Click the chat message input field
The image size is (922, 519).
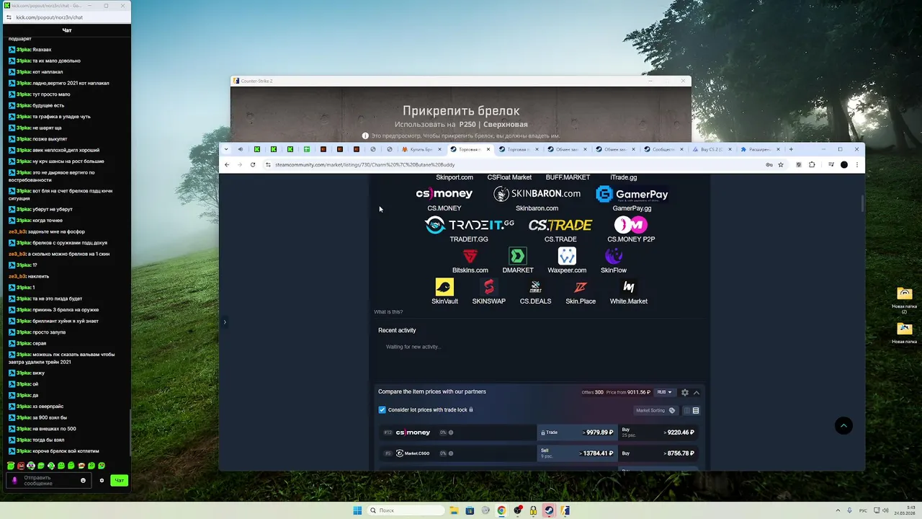click(49, 480)
